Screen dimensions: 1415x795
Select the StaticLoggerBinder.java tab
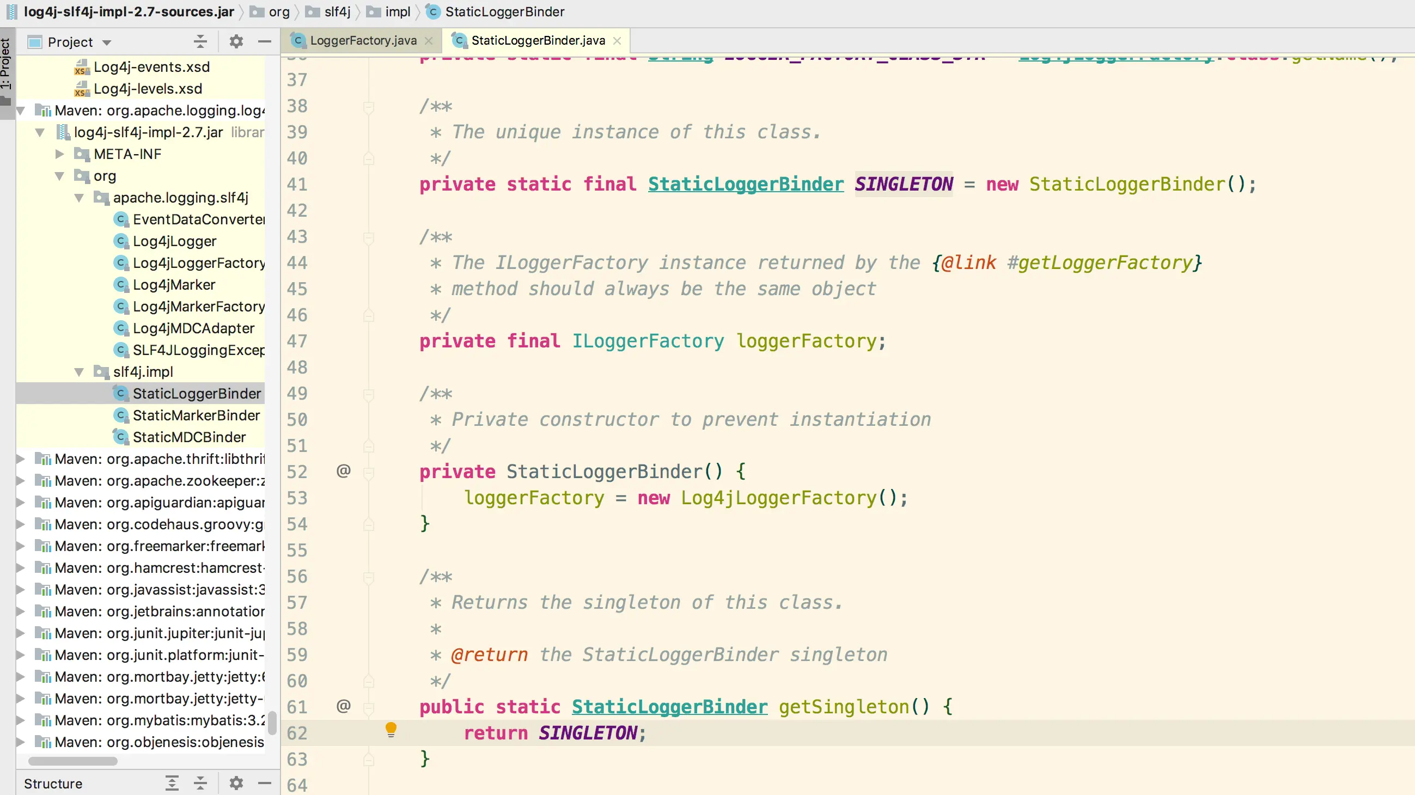[x=538, y=41]
